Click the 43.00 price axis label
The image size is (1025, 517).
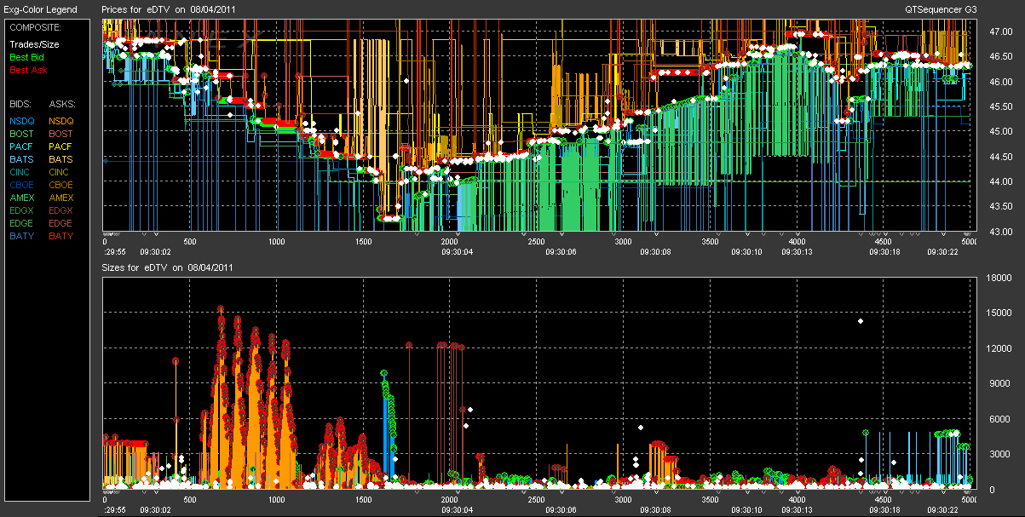999,231
